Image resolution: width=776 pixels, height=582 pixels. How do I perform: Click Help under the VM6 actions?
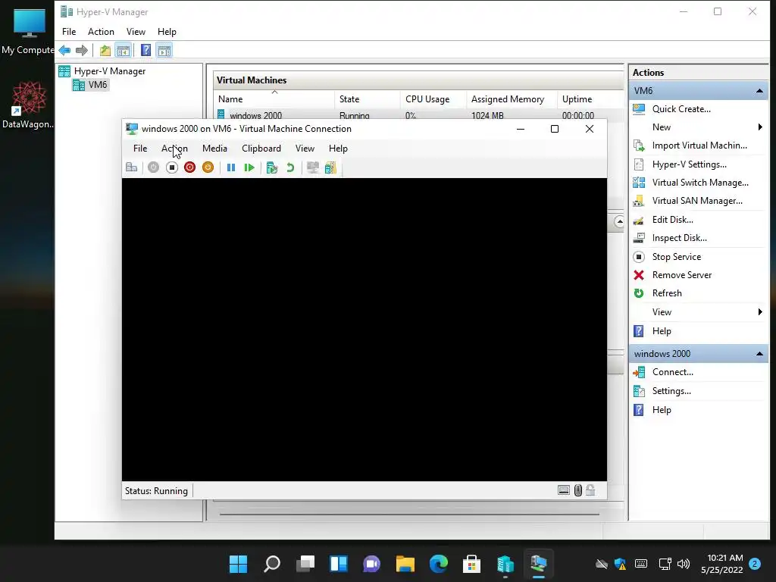(661, 331)
